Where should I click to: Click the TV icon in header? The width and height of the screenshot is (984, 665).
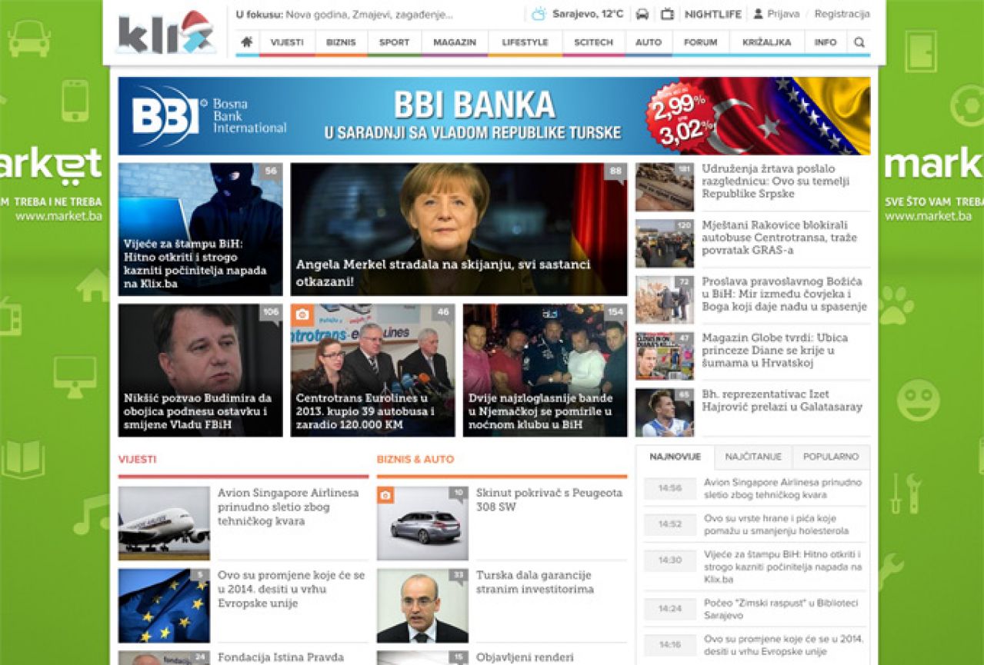coord(667,14)
